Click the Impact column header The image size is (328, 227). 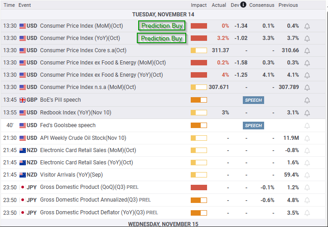pyautogui.click(x=198, y=5)
